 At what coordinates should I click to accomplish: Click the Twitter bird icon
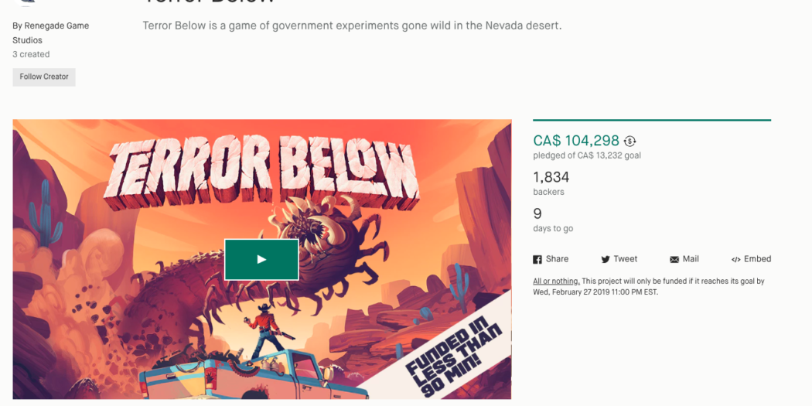point(606,259)
